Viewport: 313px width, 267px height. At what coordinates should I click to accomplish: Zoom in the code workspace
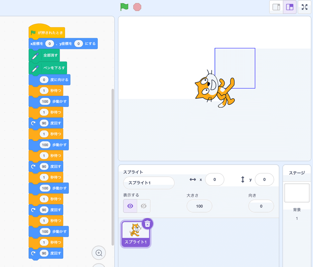[x=99, y=253]
